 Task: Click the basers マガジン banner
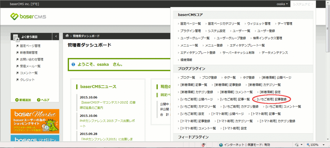coord(35,138)
